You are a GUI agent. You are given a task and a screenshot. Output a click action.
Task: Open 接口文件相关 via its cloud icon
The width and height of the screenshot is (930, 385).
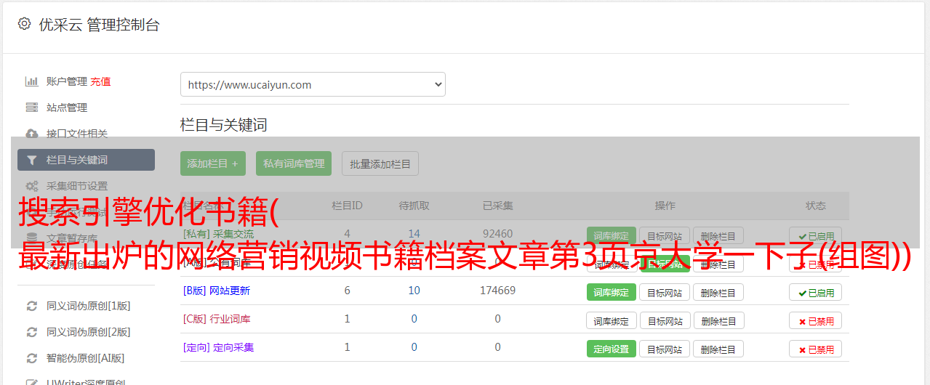[x=32, y=134]
